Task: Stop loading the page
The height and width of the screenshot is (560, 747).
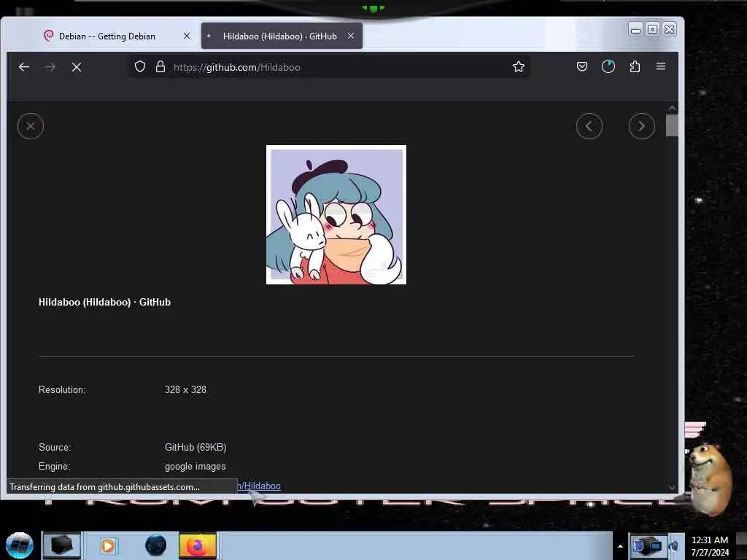Action: (76, 67)
